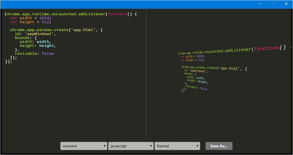
Task: Click 'height: height,' line in left editor
Action: tap(38, 46)
